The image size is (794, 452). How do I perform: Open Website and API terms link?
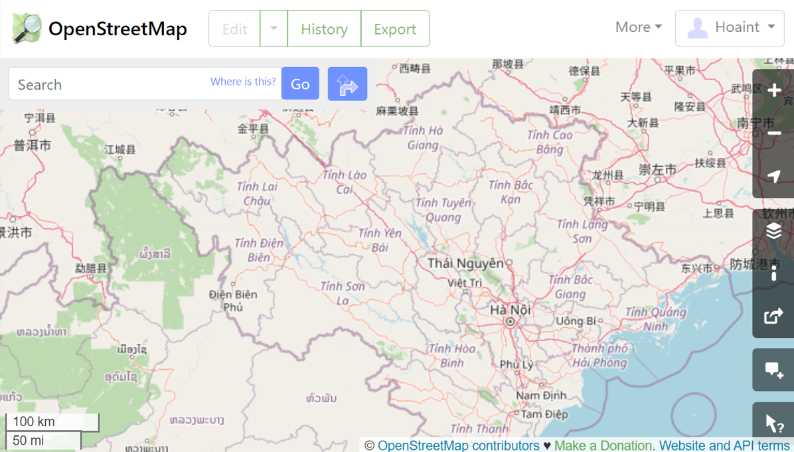(725, 445)
